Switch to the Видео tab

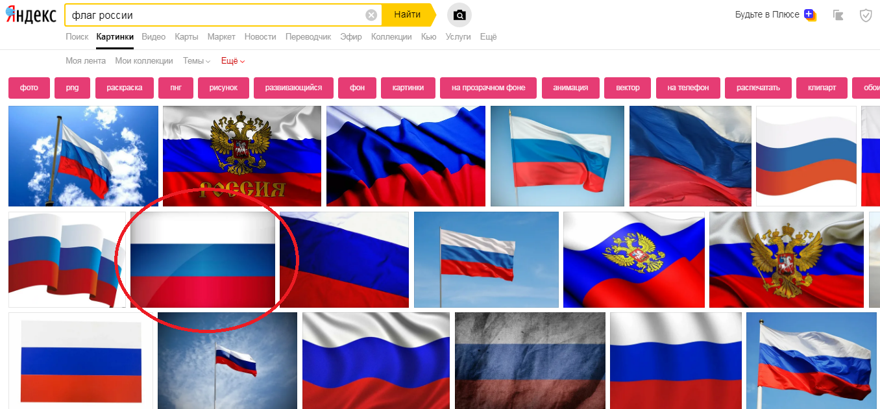pos(154,37)
